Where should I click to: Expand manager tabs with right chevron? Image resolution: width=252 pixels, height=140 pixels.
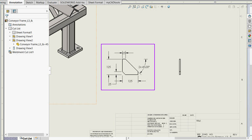pos(47,11)
